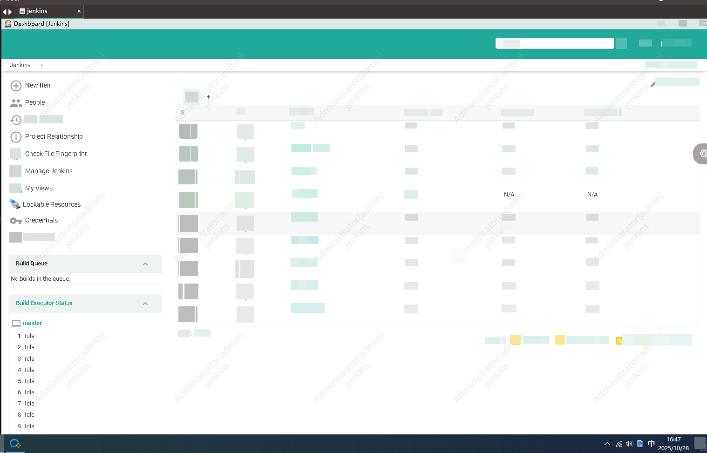This screenshot has width=707, height=453.
Task: Open Lockable Resources icon
Action: [15, 204]
